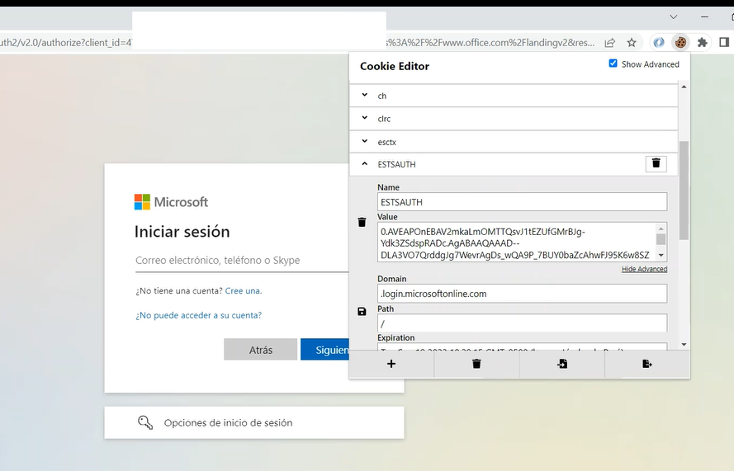
Task: Click the Iniciar sesión heading
Action: 182,232
